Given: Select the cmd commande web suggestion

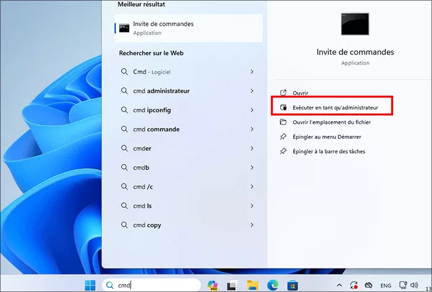Looking at the screenshot, I should coord(188,129).
